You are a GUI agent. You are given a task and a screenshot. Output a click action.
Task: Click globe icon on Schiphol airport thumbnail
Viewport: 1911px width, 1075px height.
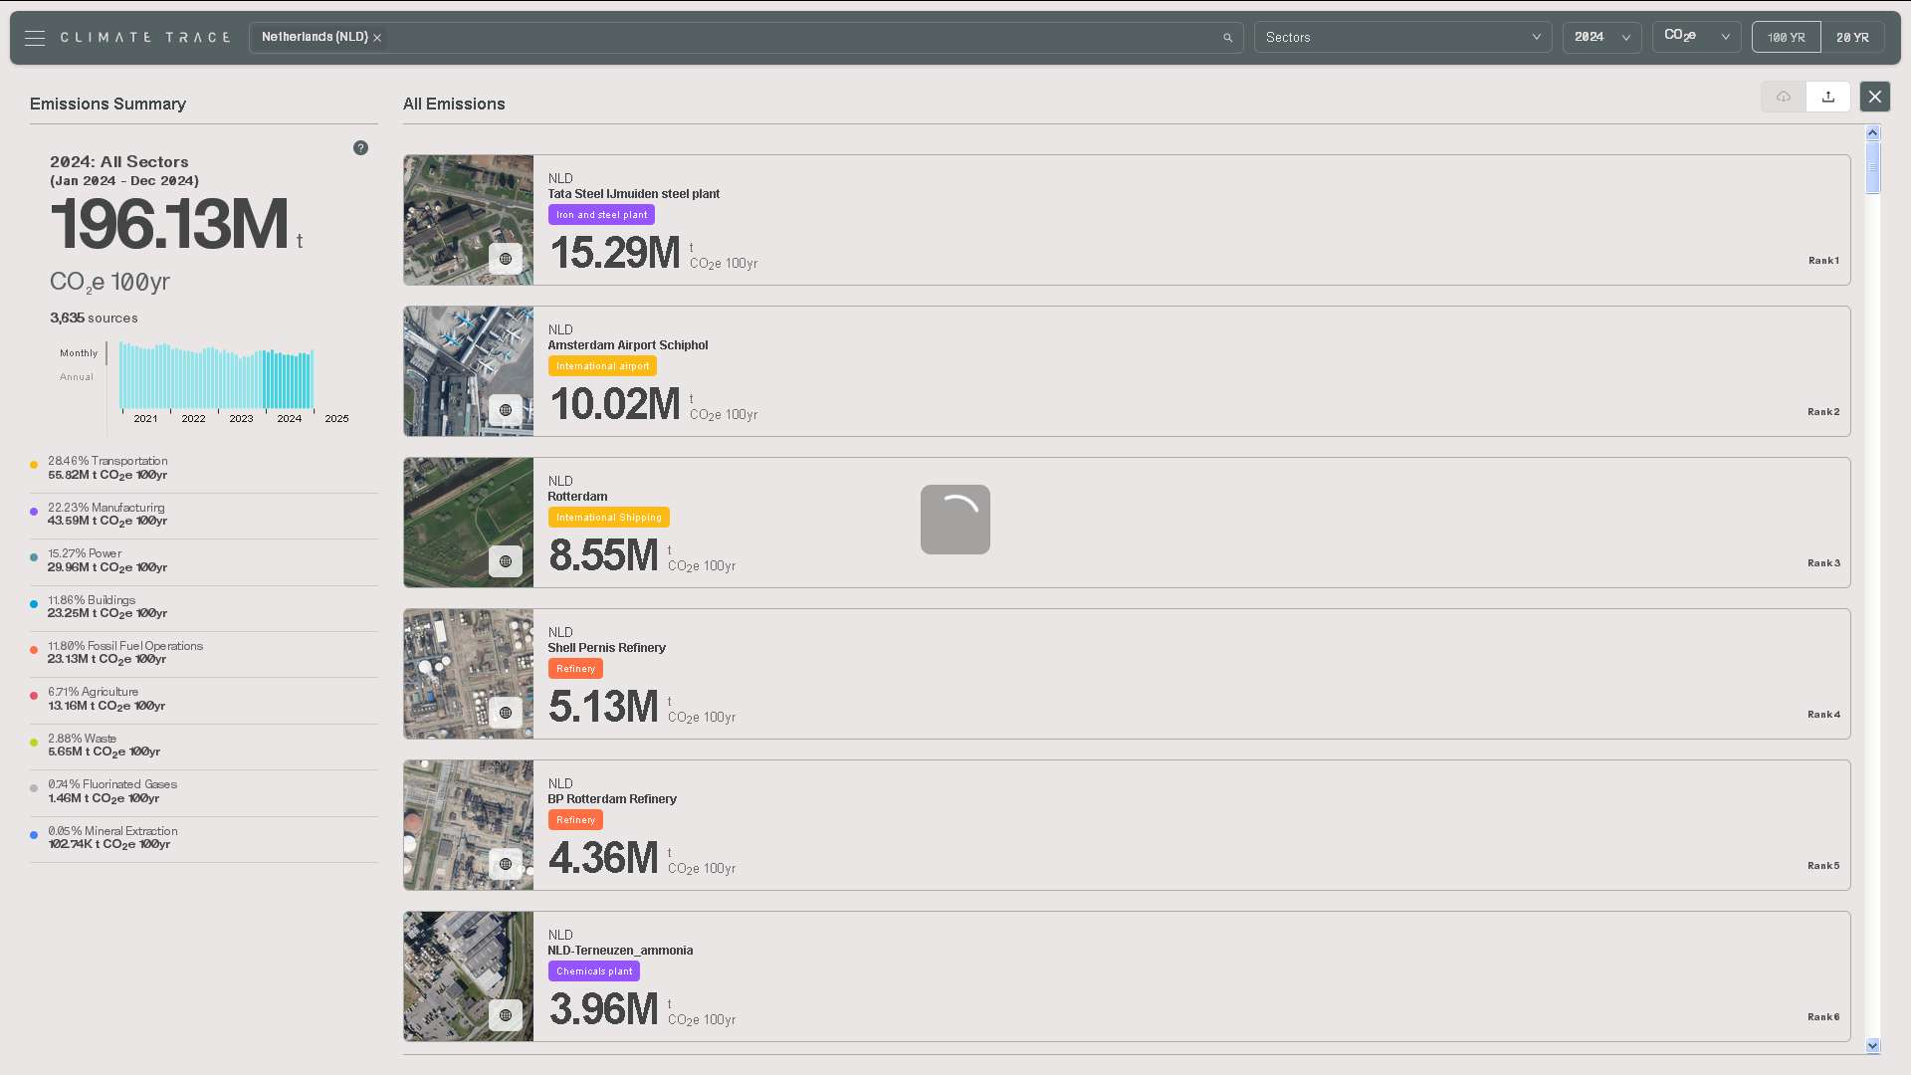[506, 410]
